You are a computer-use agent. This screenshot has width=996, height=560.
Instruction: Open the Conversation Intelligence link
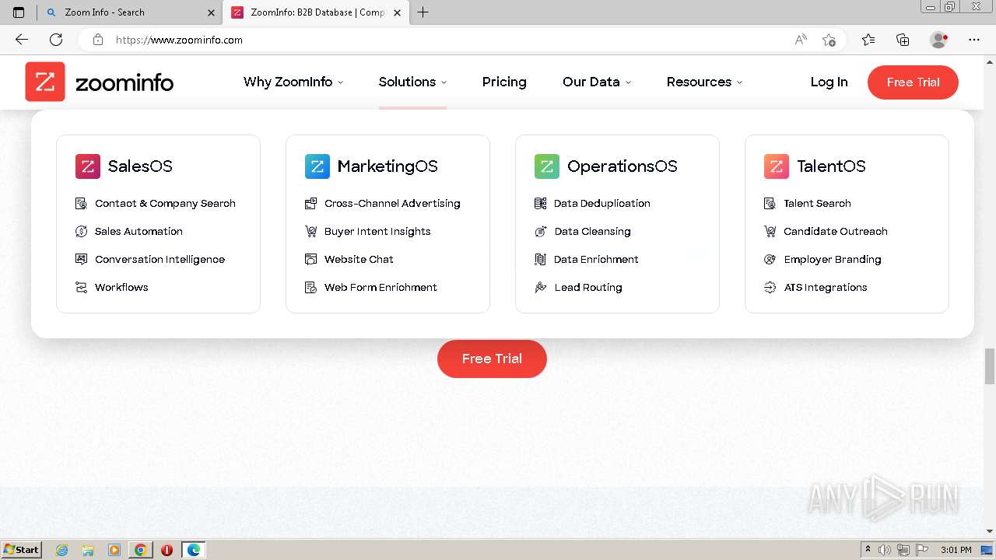tap(160, 259)
